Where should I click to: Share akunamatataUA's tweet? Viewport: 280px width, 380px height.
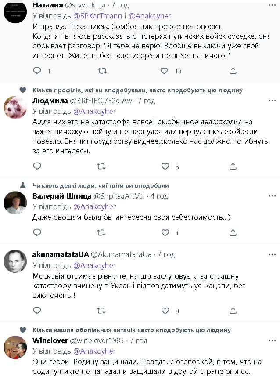click(x=233, y=311)
